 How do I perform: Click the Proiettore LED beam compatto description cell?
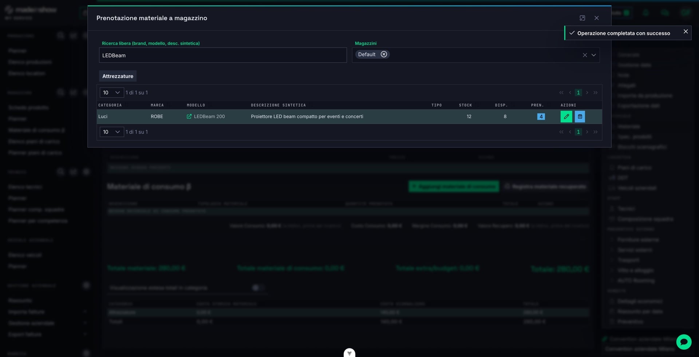click(307, 117)
